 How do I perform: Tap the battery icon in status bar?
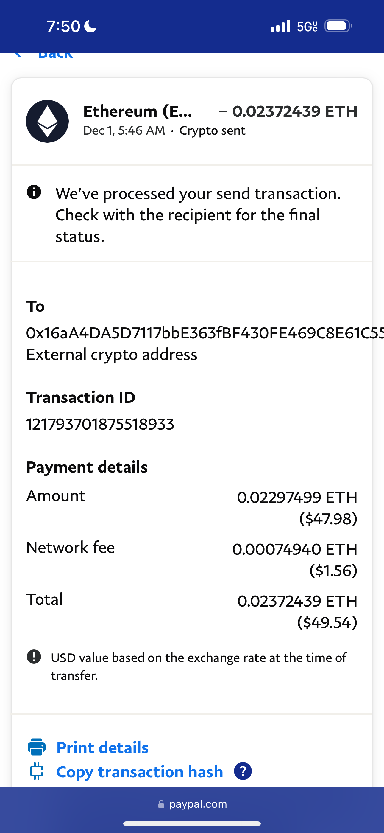(x=338, y=26)
